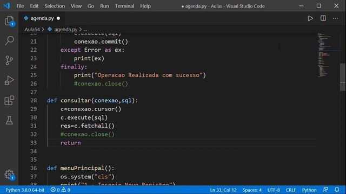This screenshot has height=194, width=346.
Task: Open the Manage gear menu
Action: click(x=9, y=175)
